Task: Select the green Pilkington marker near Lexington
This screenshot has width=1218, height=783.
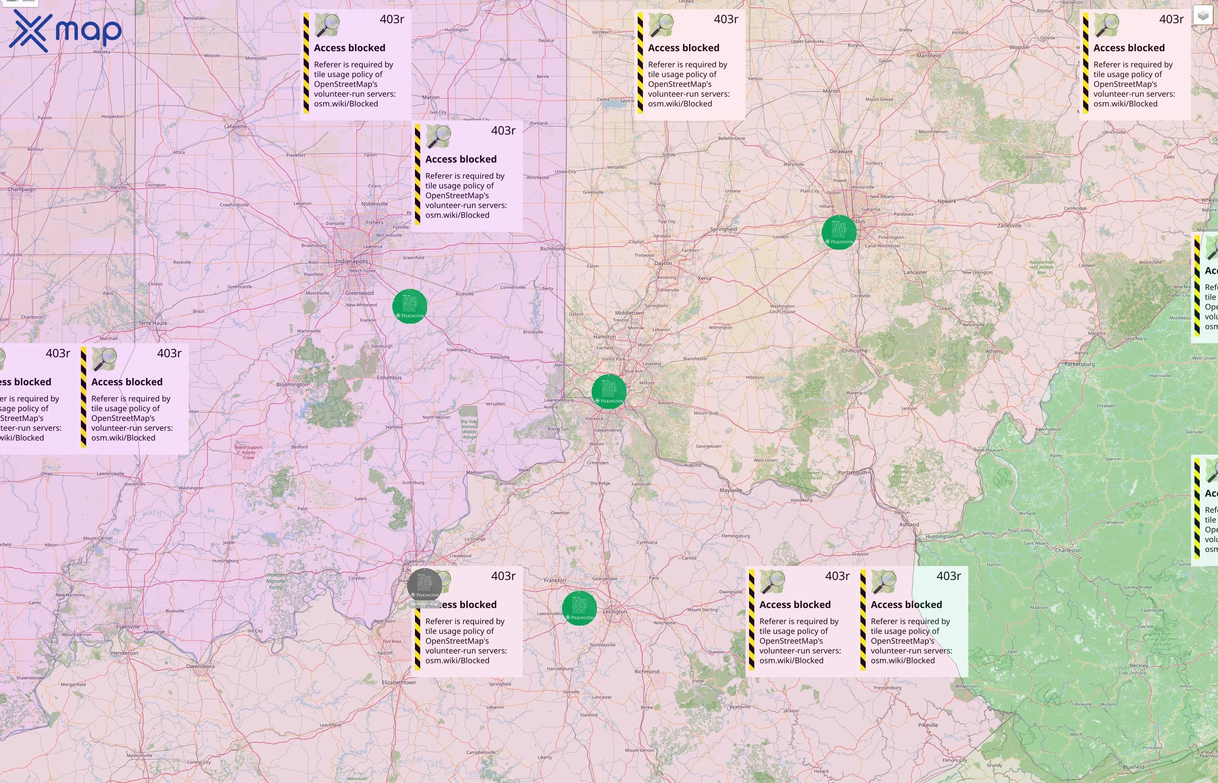Action: click(579, 608)
